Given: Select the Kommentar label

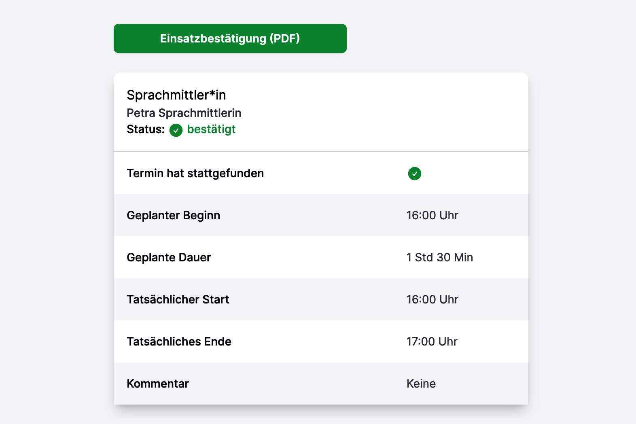Looking at the screenshot, I should (158, 384).
